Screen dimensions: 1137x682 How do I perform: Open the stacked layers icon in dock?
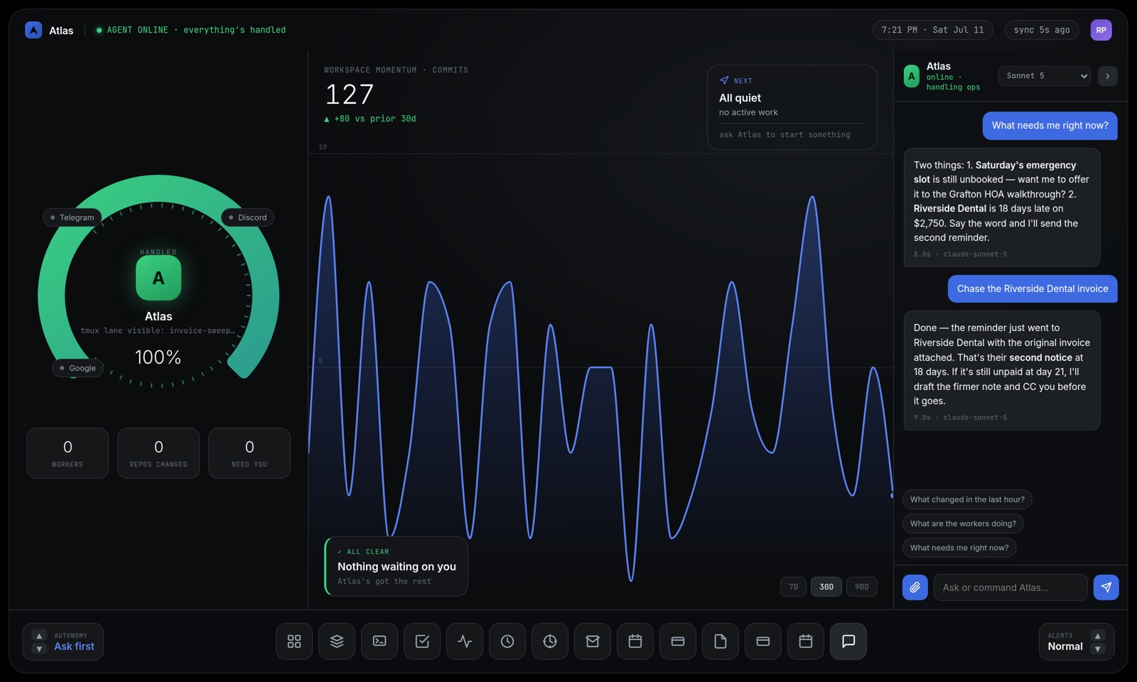(x=337, y=642)
